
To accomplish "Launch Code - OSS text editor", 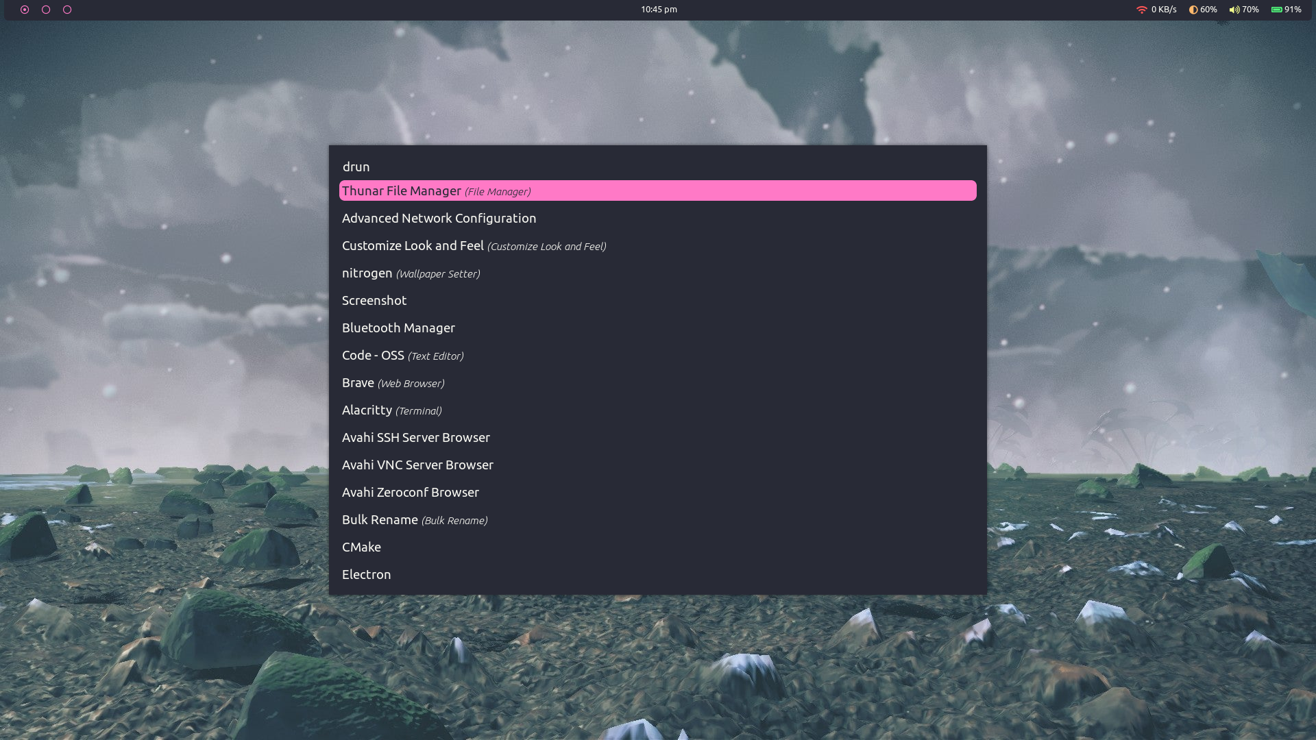I will 402,355.
